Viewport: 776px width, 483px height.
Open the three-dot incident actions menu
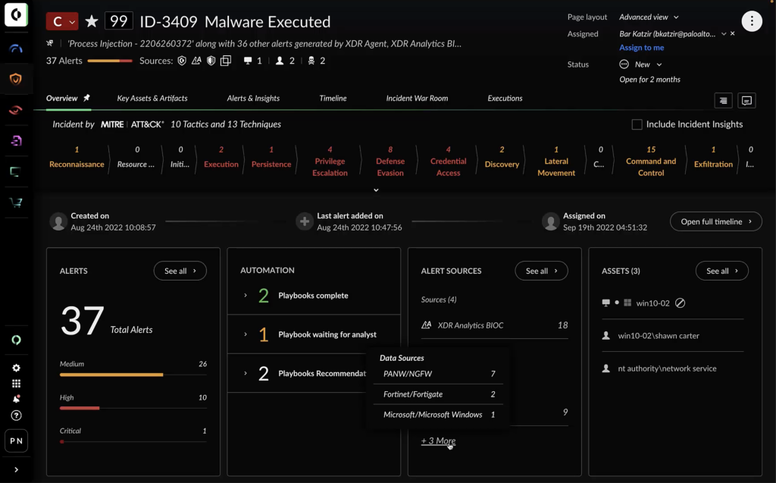point(751,20)
